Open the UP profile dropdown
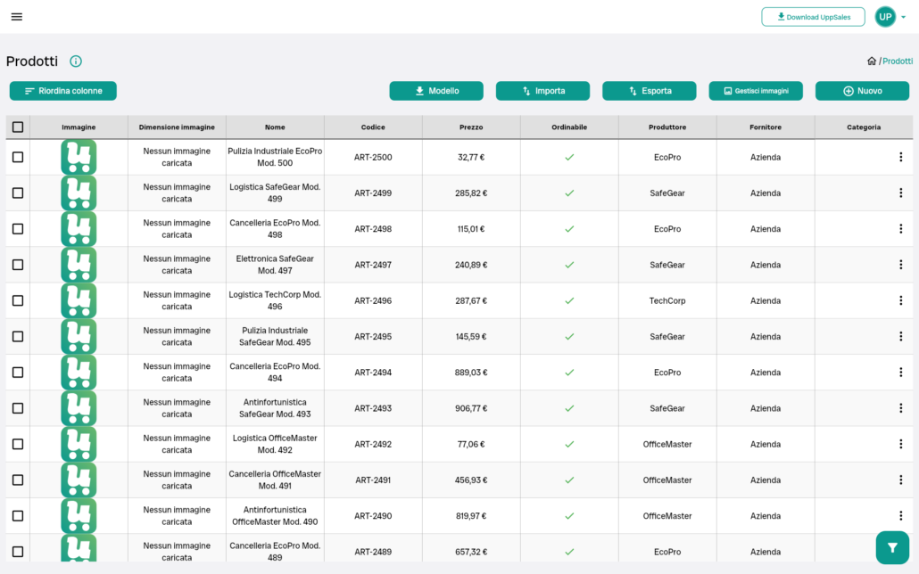The image size is (919, 574). [x=884, y=16]
